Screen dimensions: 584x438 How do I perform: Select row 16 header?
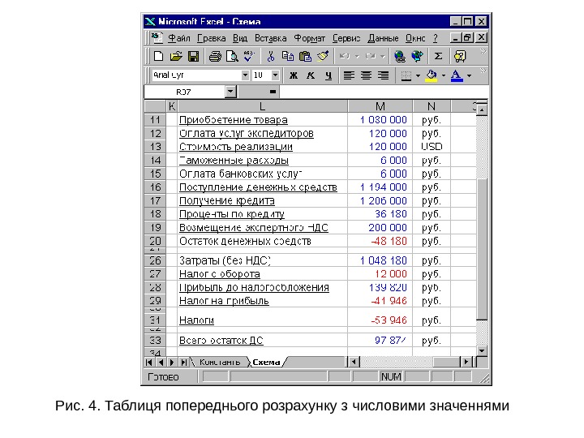pyautogui.click(x=155, y=187)
